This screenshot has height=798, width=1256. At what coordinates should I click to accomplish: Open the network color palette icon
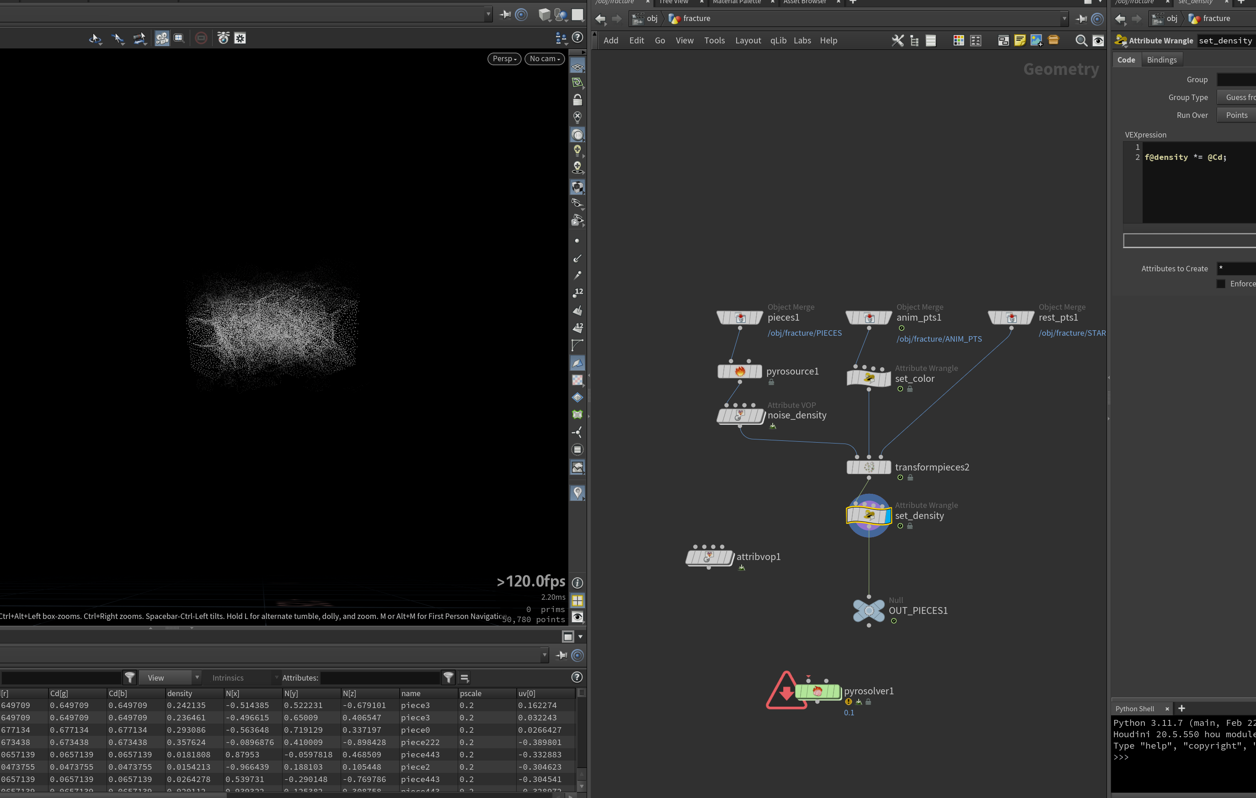(x=958, y=41)
